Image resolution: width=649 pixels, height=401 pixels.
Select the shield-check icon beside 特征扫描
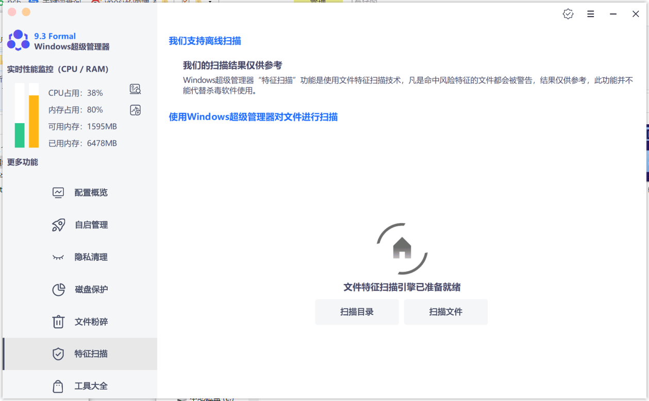[x=58, y=354]
